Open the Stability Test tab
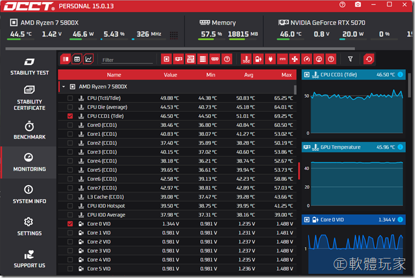Screen dimensions: 415x278 (x=29, y=67)
